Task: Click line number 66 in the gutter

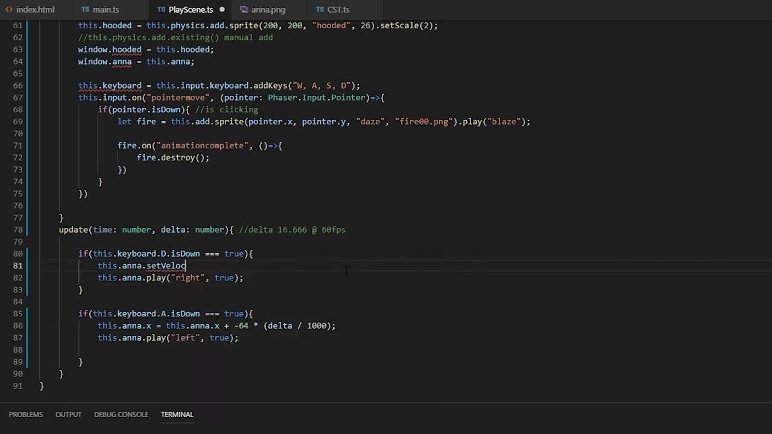Action: click(17, 86)
